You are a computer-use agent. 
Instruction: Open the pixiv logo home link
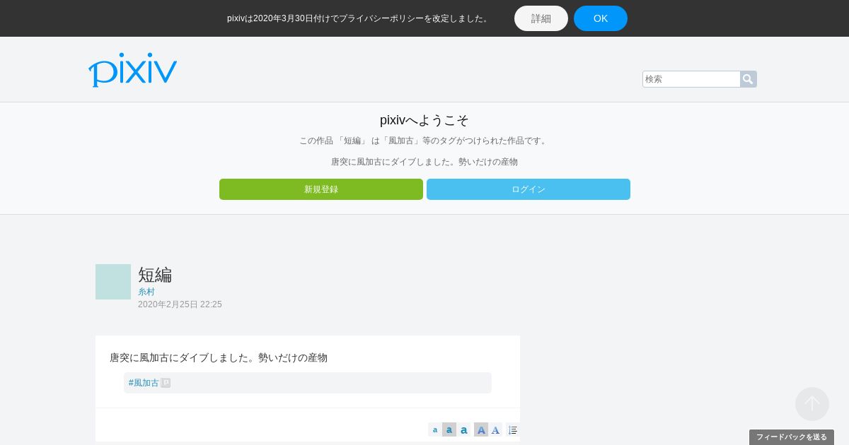coord(132,70)
